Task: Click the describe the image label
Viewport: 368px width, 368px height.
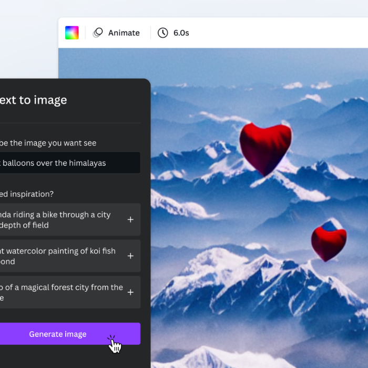Action: [x=47, y=143]
